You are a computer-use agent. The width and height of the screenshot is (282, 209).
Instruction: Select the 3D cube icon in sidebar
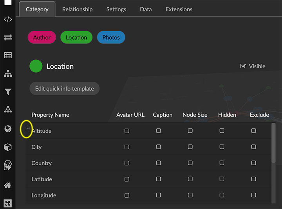point(7,147)
